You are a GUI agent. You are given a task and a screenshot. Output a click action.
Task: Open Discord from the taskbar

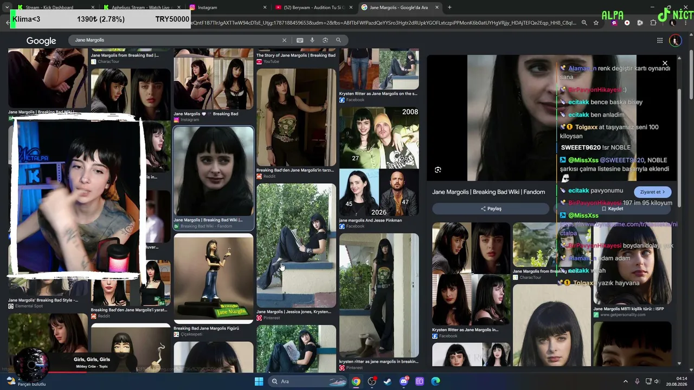(x=404, y=381)
